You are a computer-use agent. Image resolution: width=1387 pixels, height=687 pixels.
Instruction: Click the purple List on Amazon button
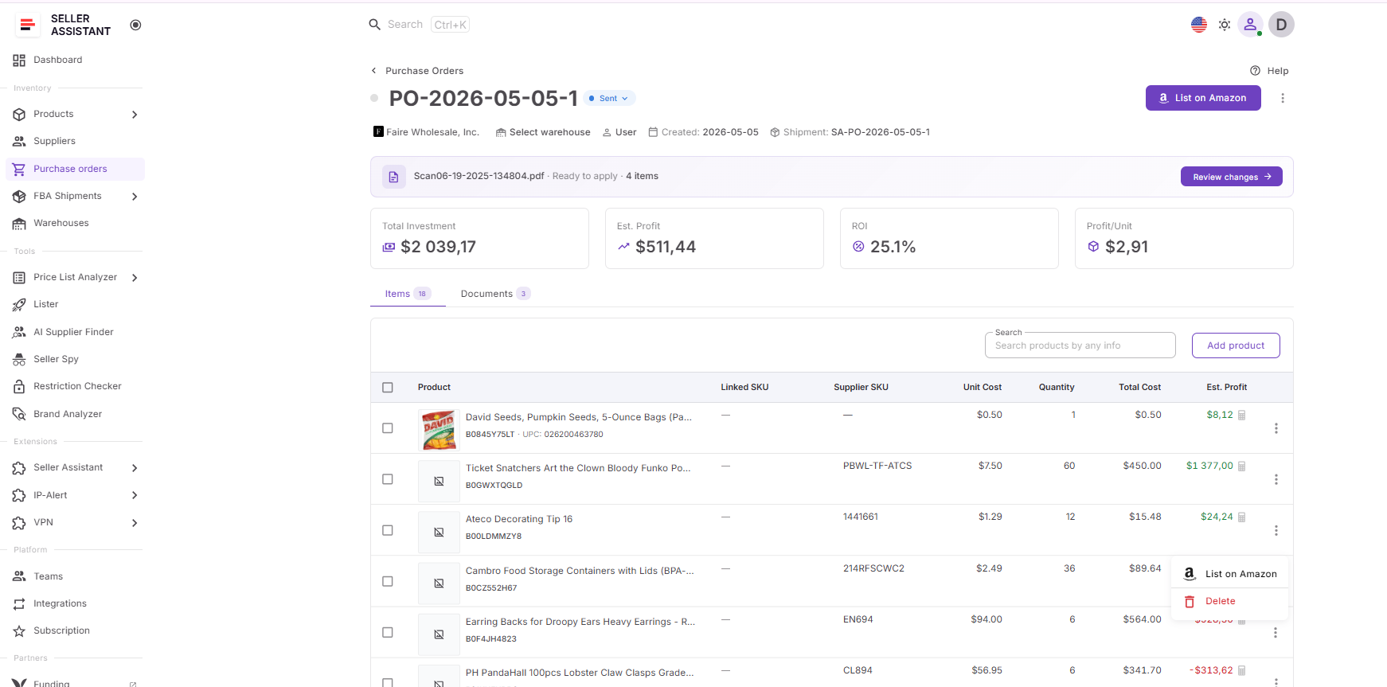pyautogui.click(x=1203, y=98)
